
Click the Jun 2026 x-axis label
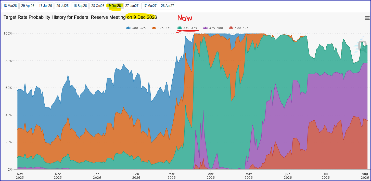288,176
